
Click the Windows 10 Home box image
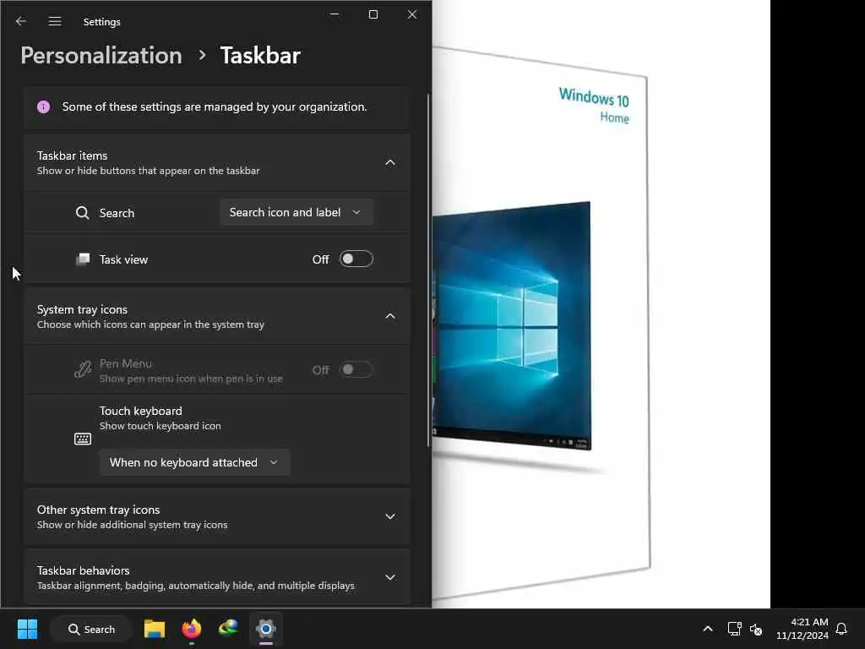pos(541,323)
